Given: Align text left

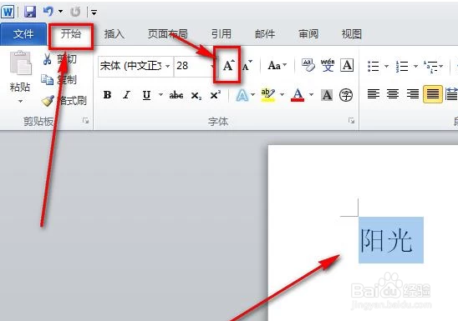Looking at the screenshot, I should (x=374, y=94).
